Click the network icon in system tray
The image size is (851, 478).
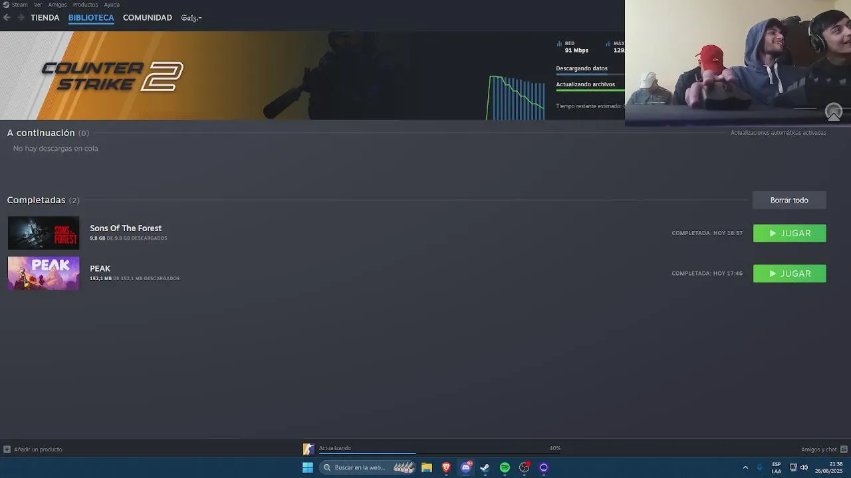pyautogui.click(x=793, y=467)
